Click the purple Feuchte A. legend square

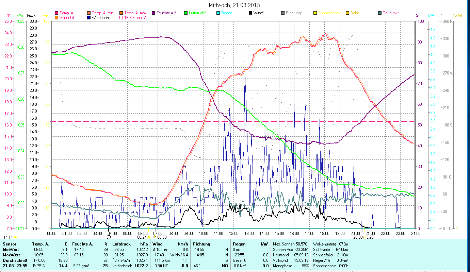(x=153, y=13)
